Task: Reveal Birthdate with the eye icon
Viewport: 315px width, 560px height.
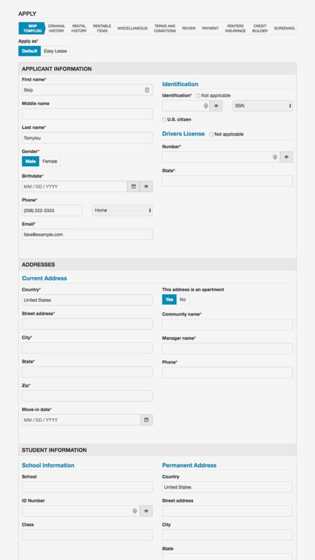Action: click(146, 186)
